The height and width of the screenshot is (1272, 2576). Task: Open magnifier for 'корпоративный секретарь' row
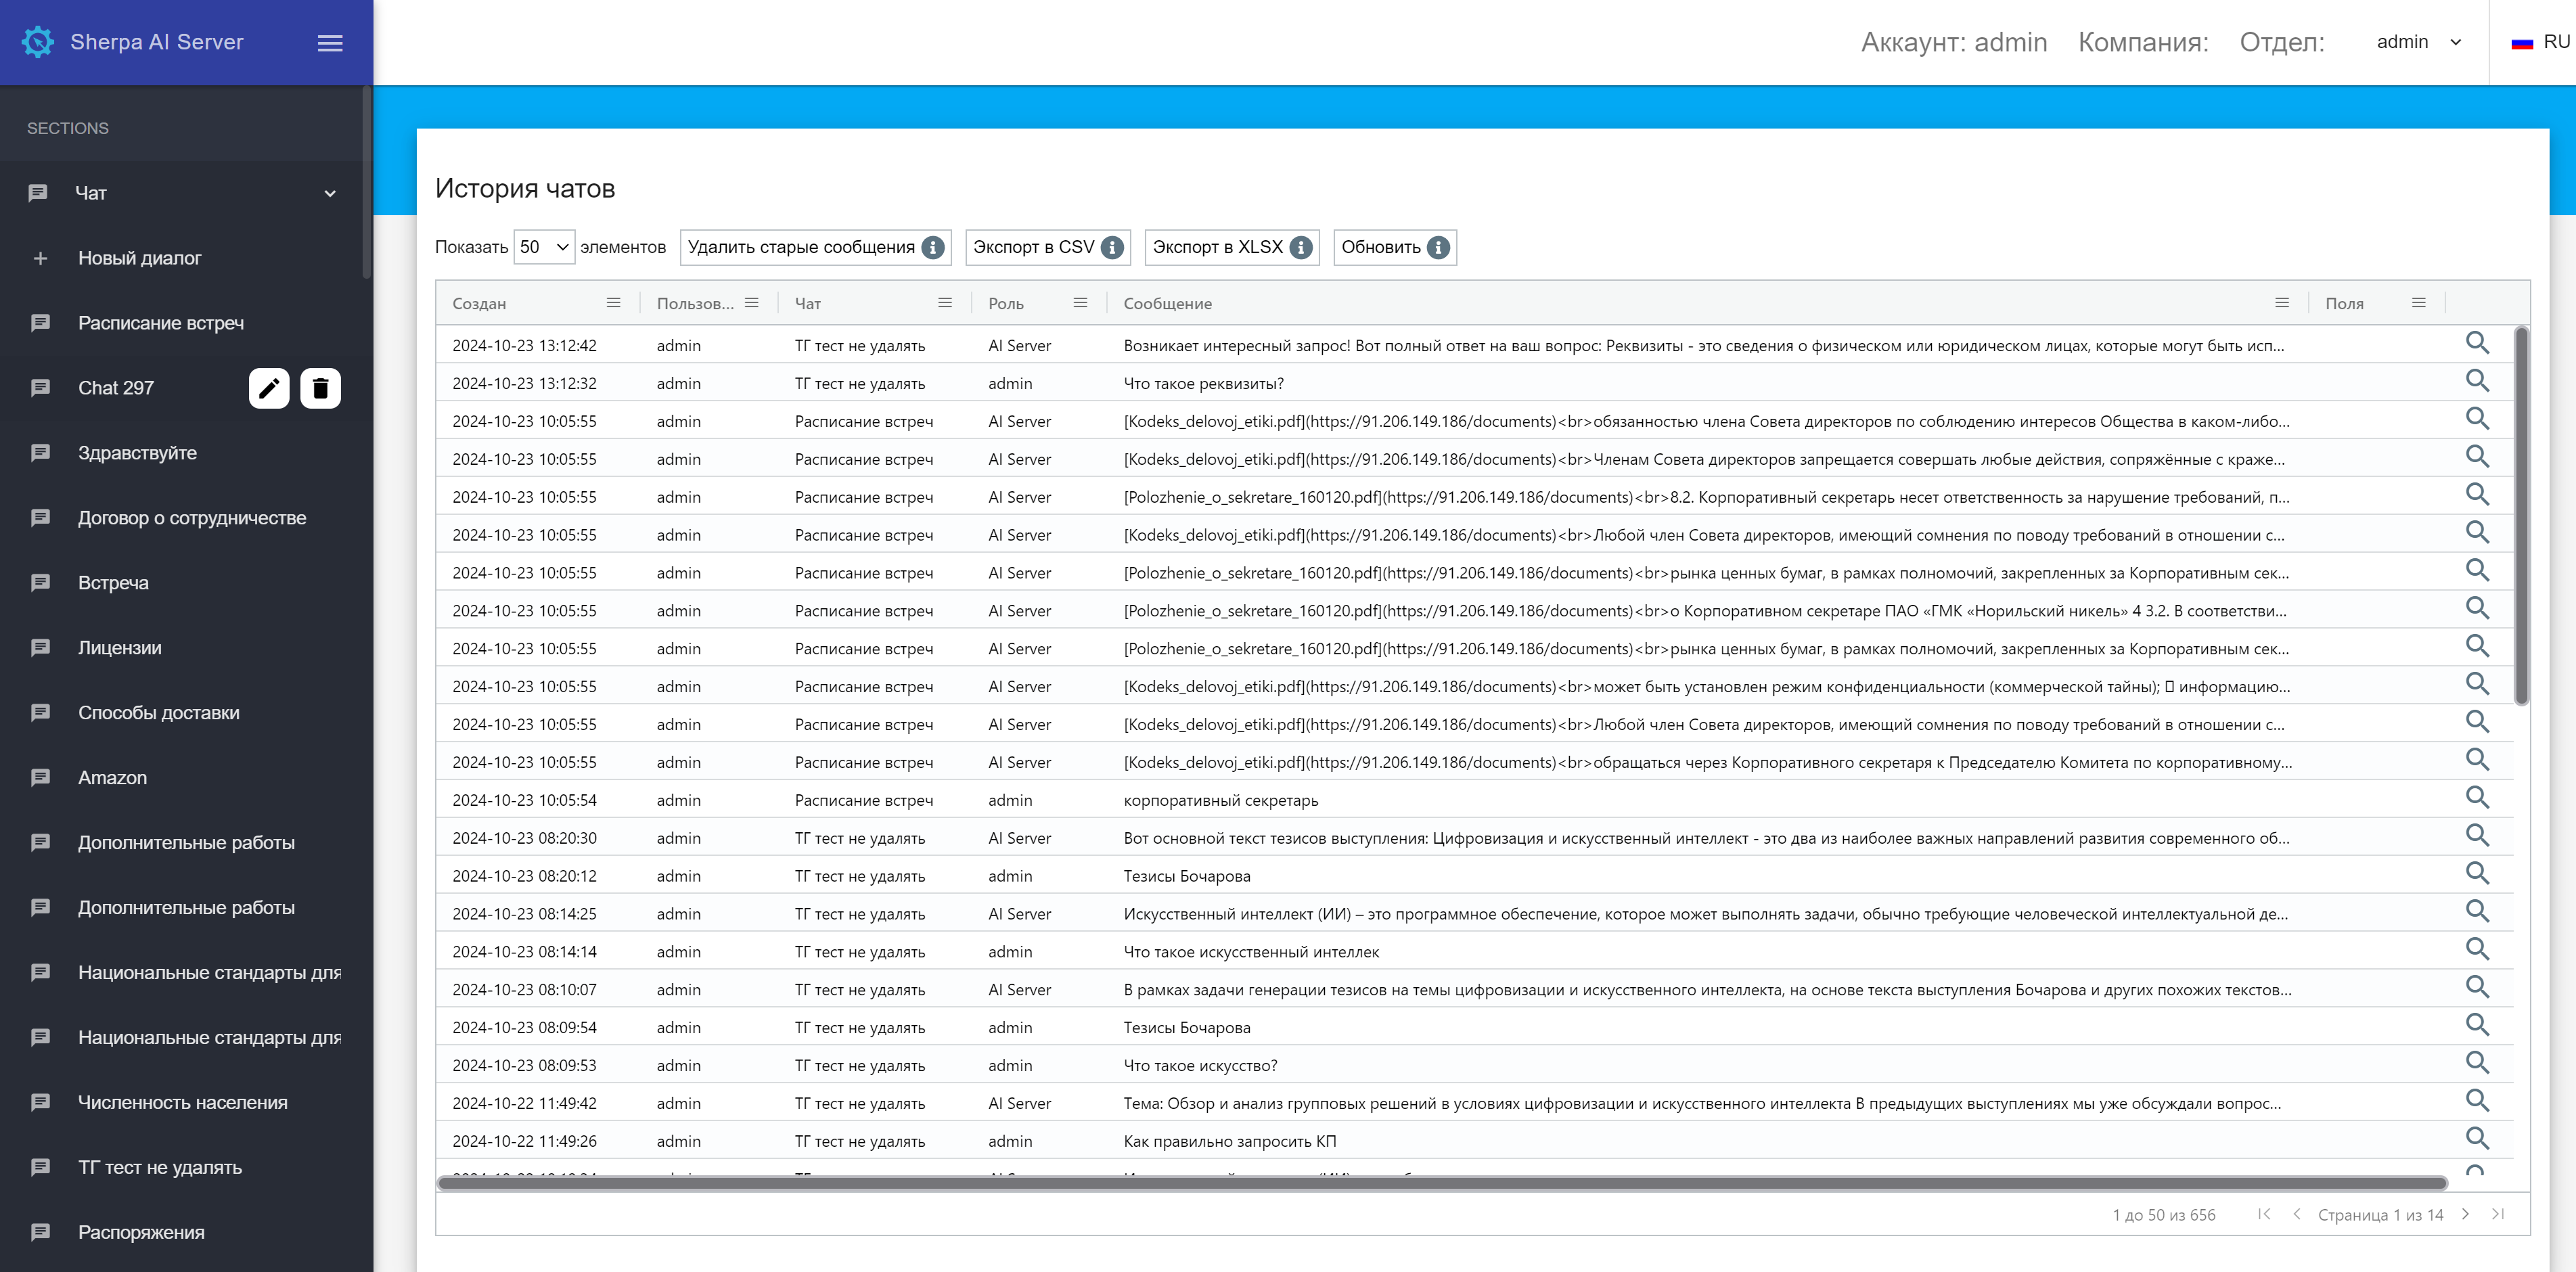(2476, 798)
